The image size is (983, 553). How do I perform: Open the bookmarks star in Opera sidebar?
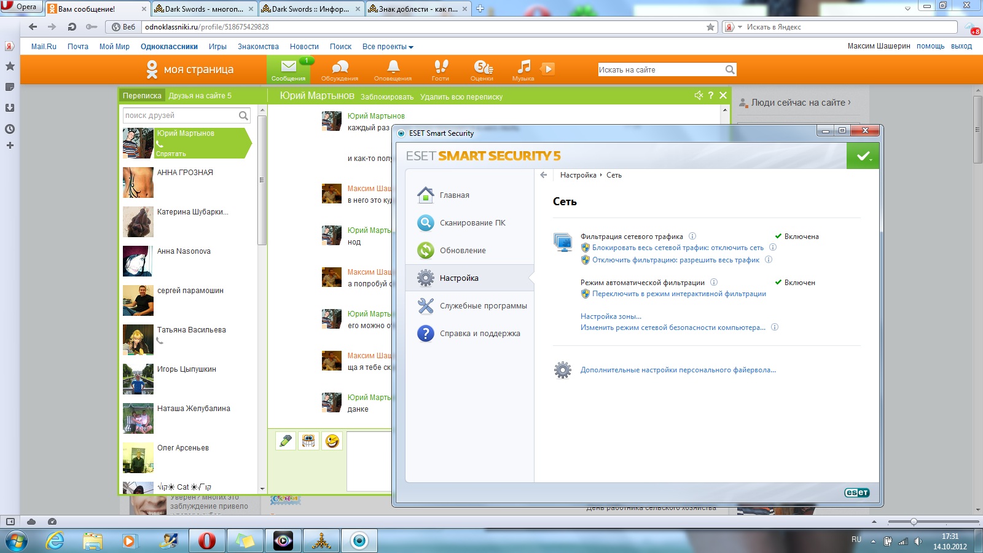[x=10, y=66]
